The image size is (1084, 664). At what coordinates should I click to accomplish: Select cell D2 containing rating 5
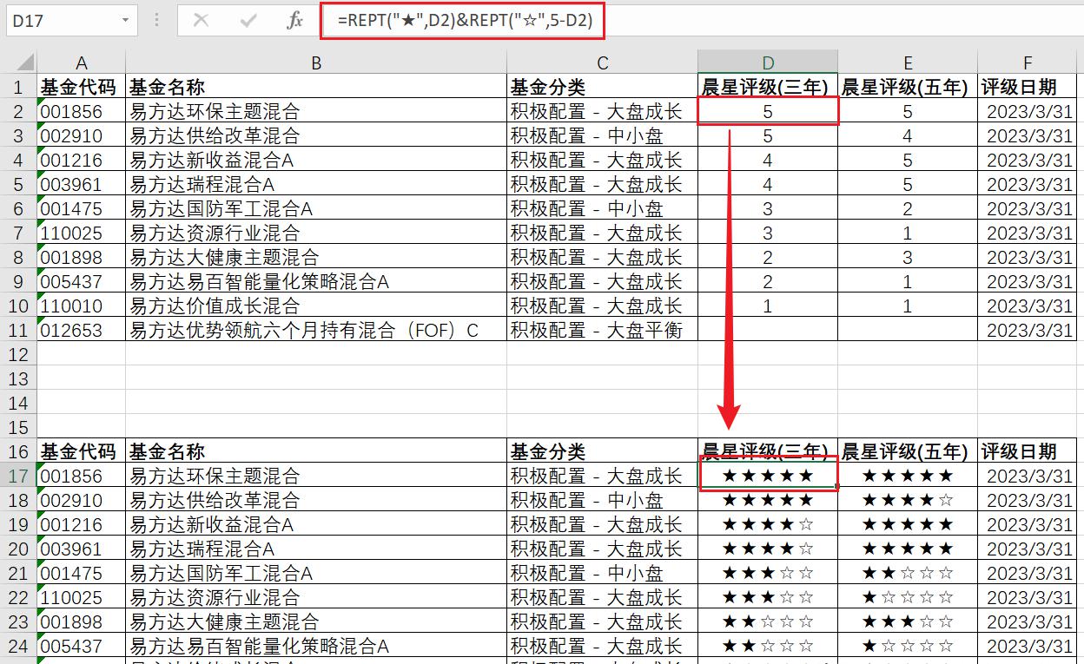click(x=768, y=111)
